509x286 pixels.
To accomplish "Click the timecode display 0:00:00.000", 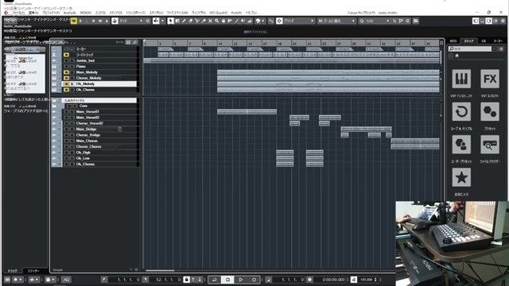I will pyautogui.click(x=334, y=280).
